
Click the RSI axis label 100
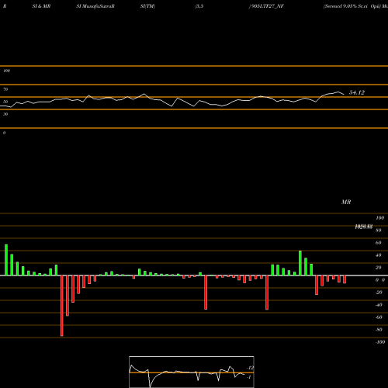[x=7, y=71]
